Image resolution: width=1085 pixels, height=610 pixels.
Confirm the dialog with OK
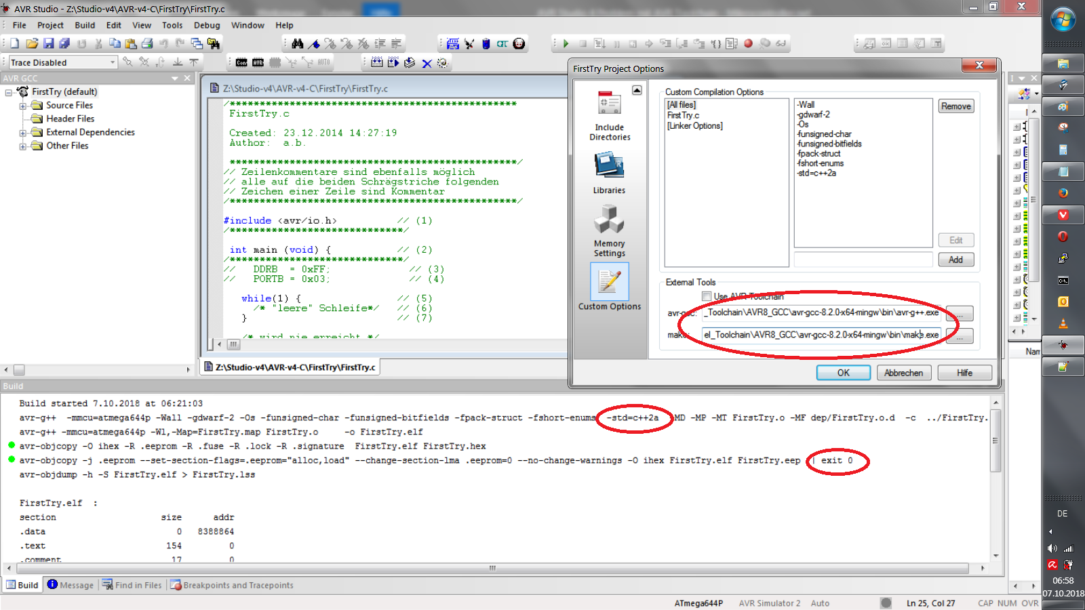coord(844,373)
